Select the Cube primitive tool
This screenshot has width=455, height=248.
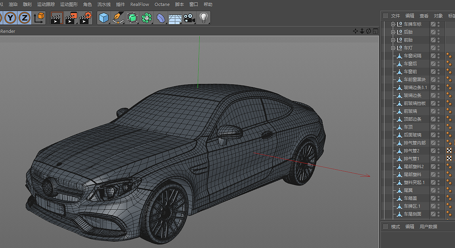coord(103,18)
